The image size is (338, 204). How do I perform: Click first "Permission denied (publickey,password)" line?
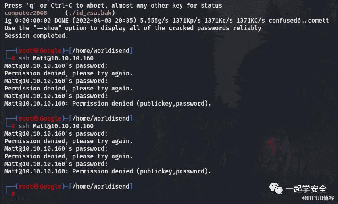click(x=108, y=104)
